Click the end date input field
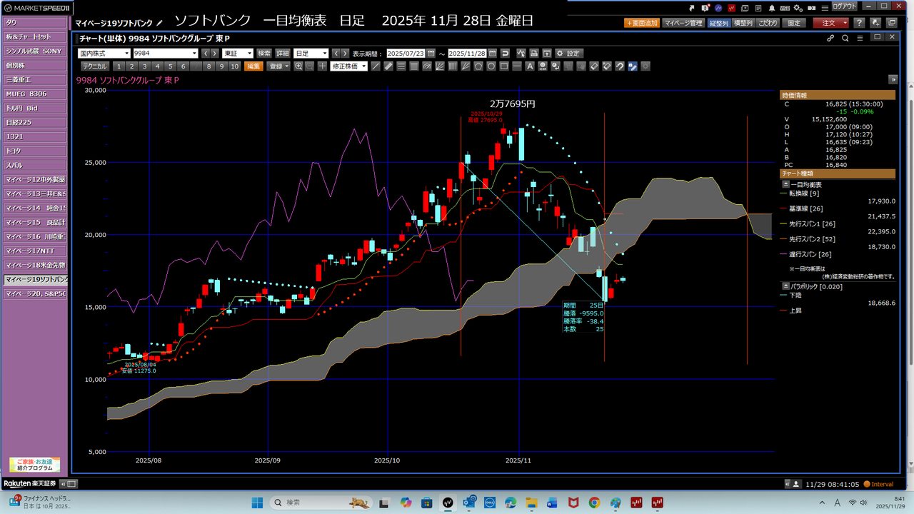This screenshot has height=514, width=914. [467, 54]
